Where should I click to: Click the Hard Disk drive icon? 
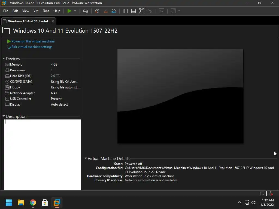click(7, 76)
